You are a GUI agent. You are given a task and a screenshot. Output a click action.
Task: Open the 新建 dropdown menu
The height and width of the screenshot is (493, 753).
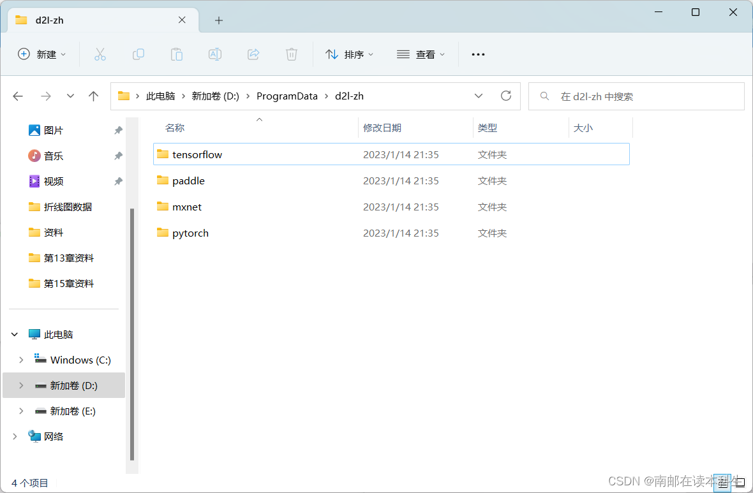[41, 54]
